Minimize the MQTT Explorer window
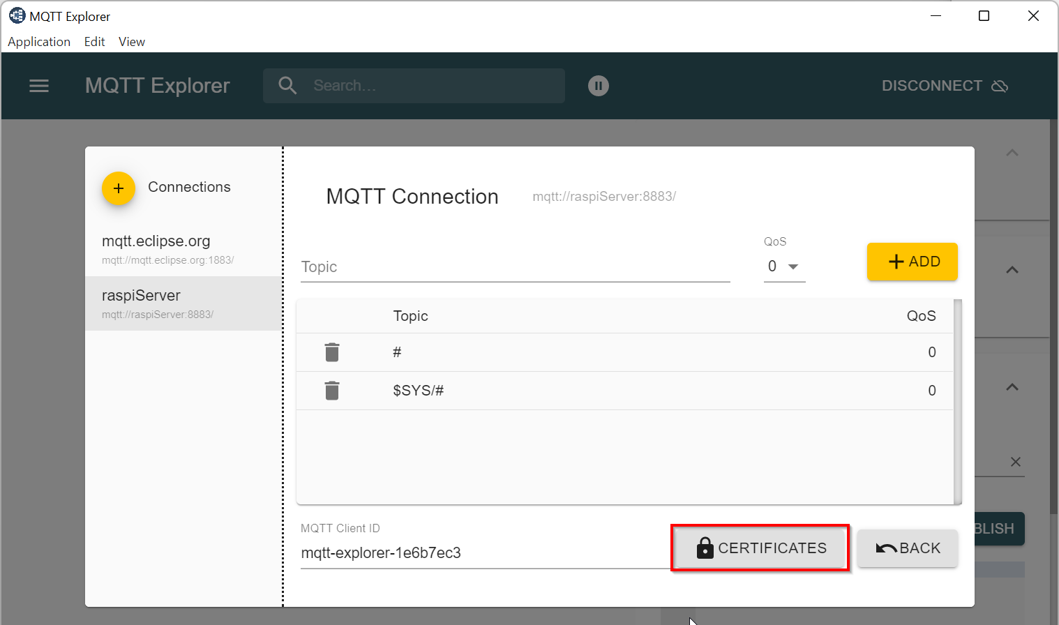This screenshot has height=625, width=1059. tap(936, 15)
